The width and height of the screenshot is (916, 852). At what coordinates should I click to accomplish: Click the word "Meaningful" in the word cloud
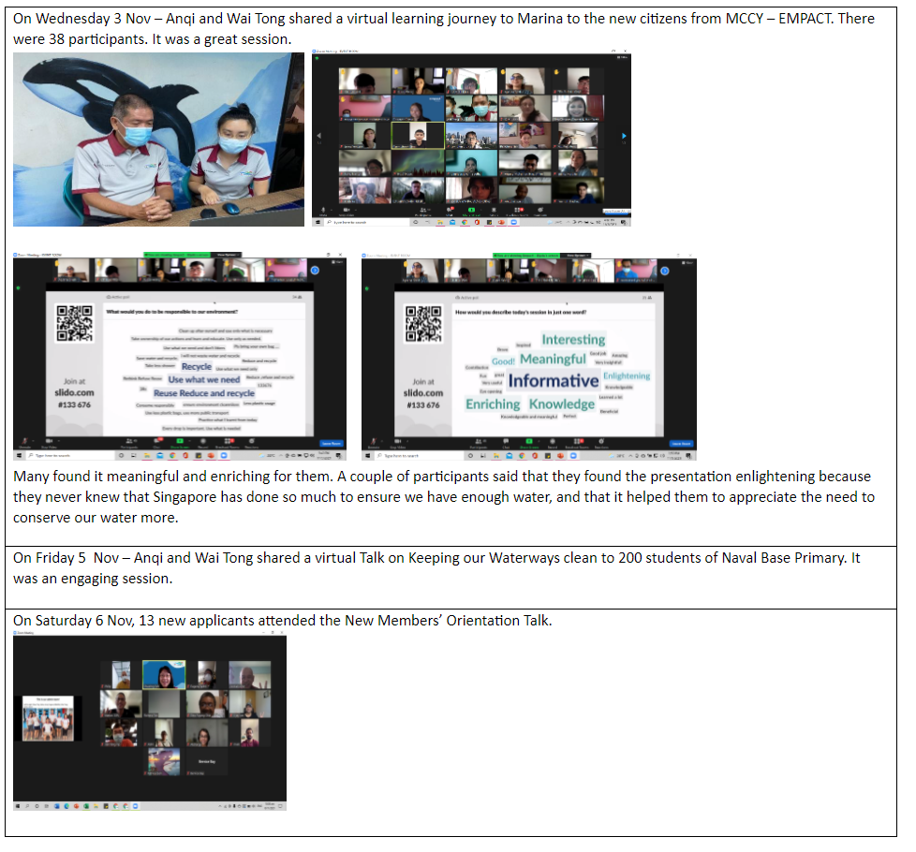(x=553, y=359)
